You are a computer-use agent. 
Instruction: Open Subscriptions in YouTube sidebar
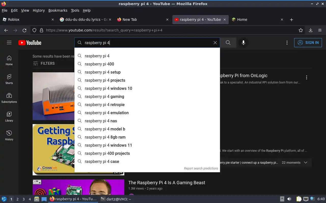coord(9,98)
